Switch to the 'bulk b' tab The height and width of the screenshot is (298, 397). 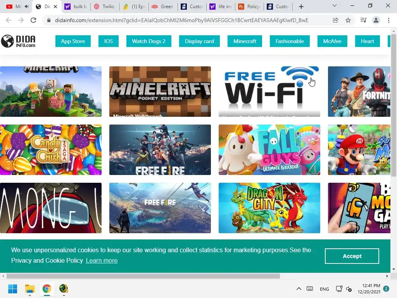click(x=76, y=7)
